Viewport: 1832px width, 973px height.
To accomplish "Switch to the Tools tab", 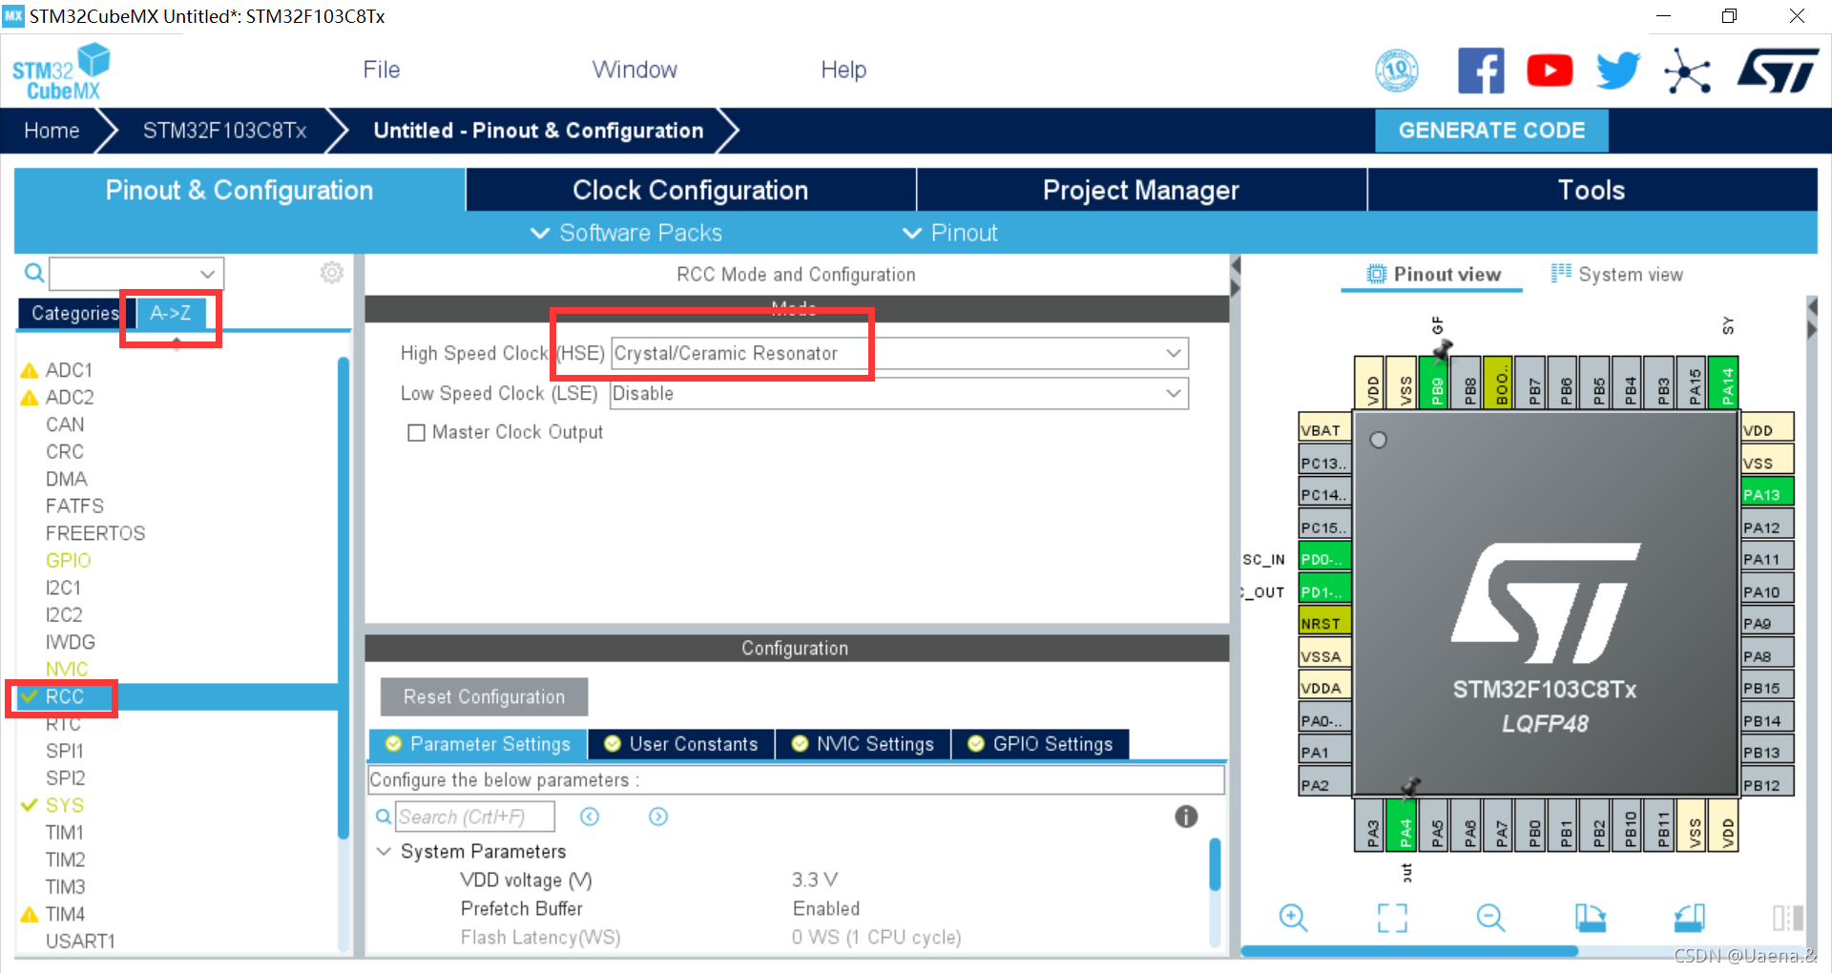I will click(1592, 190).
